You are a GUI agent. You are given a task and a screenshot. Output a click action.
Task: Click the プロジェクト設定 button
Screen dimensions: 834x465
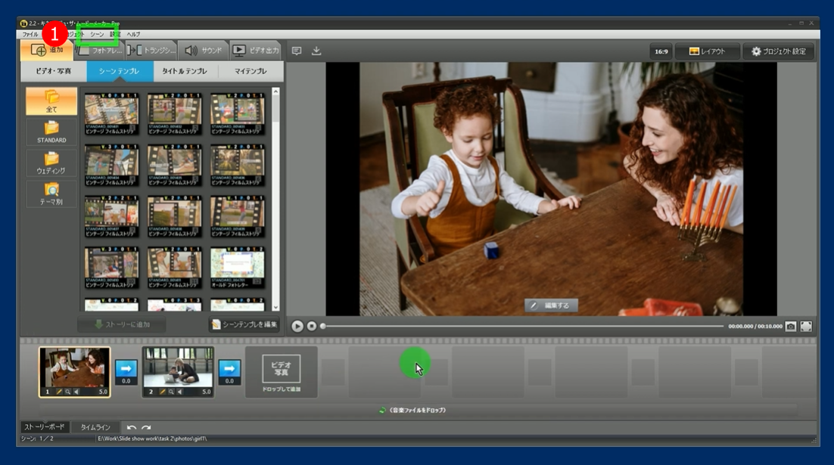click(778, 51)
